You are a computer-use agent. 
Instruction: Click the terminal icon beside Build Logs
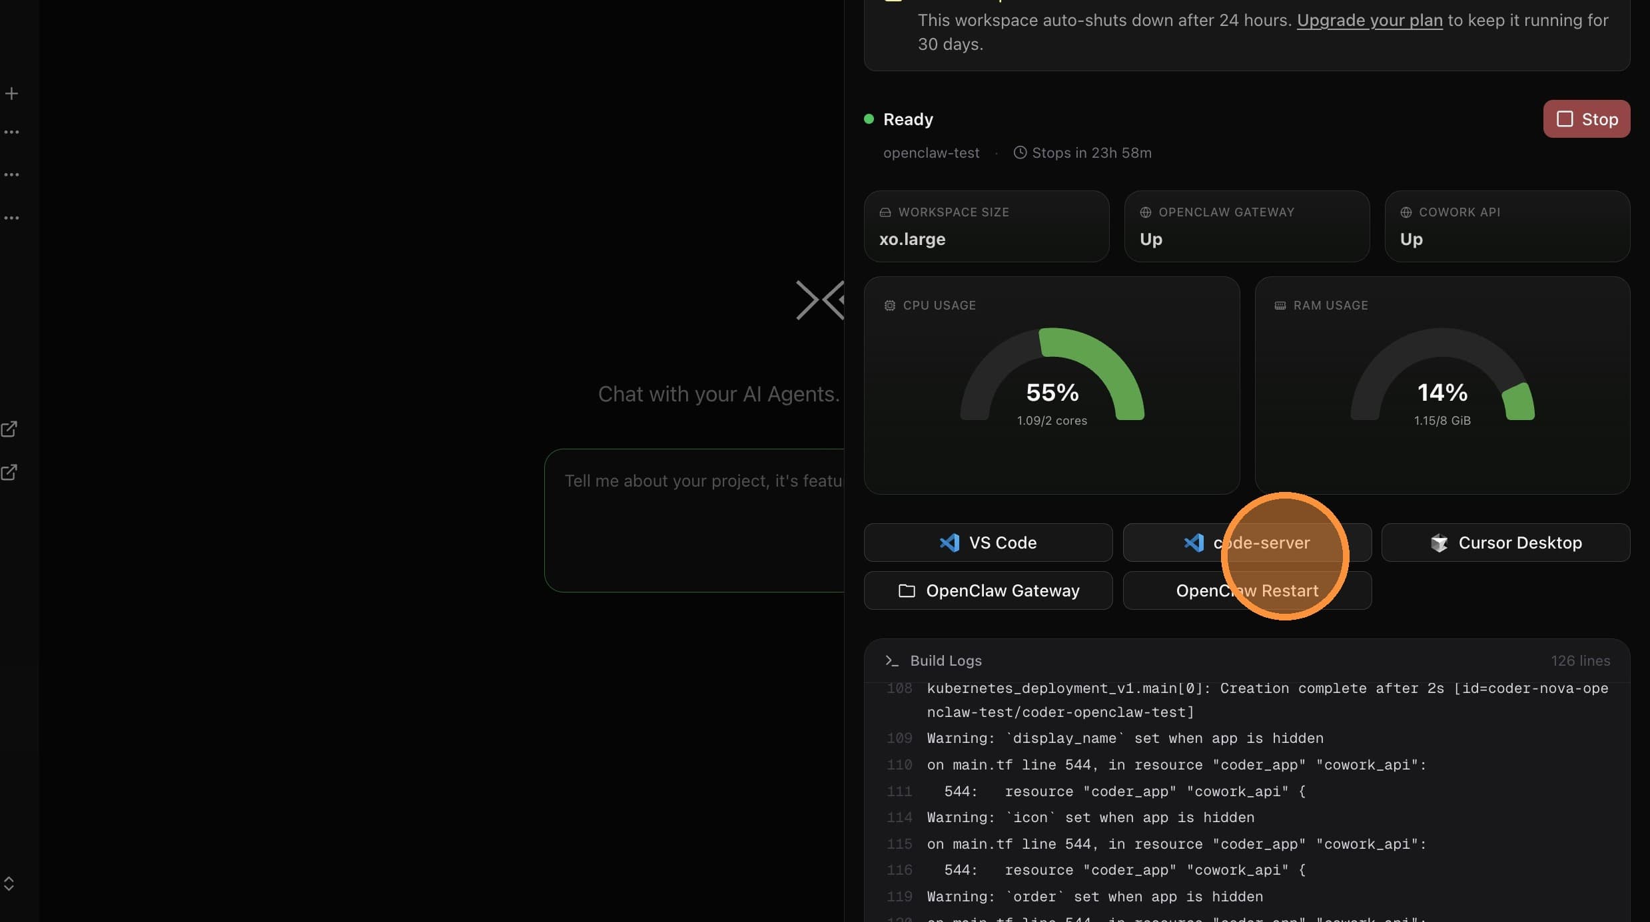tap(892, 660)
